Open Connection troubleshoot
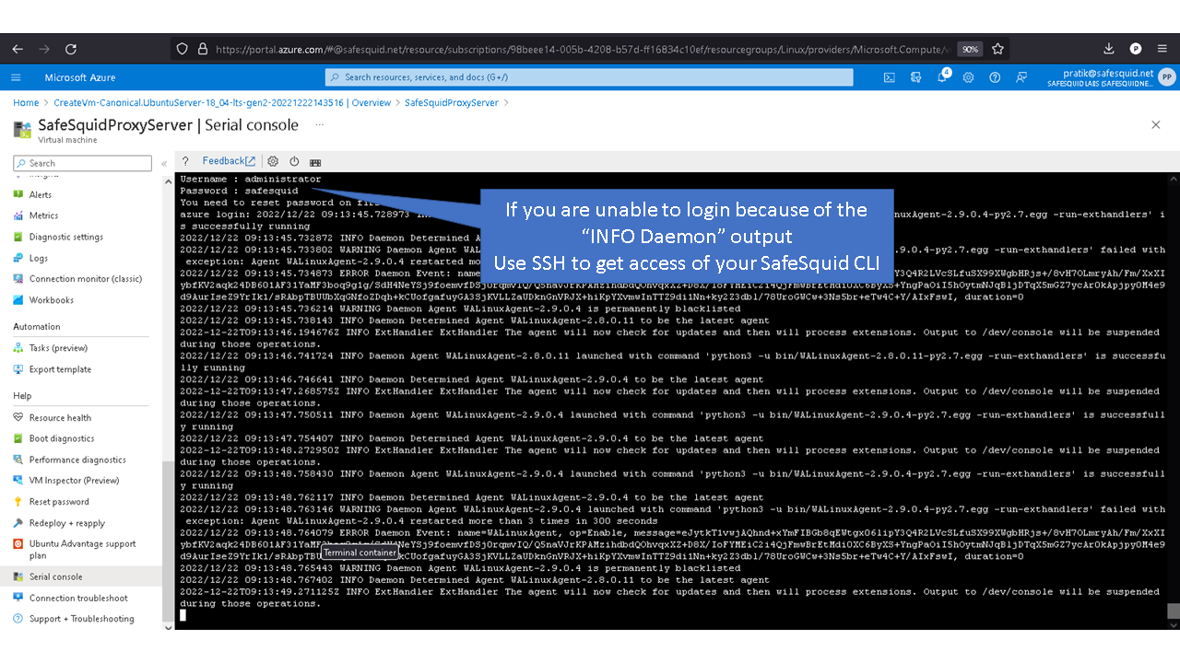Image resolution: width=1180 pixels, height=663 pixels. pos(78,598)
